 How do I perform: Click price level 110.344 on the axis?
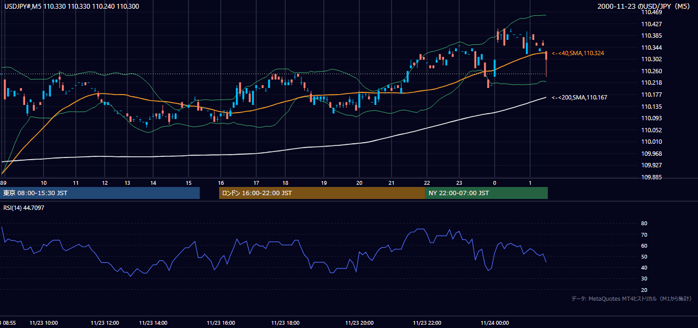point(652,48)
